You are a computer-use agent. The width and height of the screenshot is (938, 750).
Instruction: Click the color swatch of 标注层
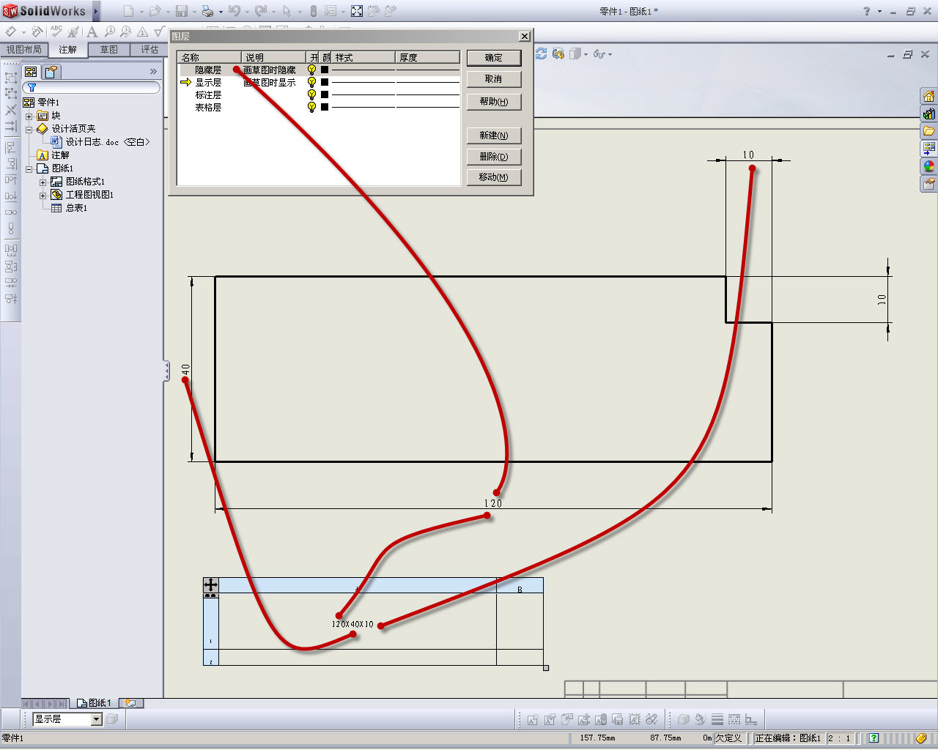pos(325,94)
